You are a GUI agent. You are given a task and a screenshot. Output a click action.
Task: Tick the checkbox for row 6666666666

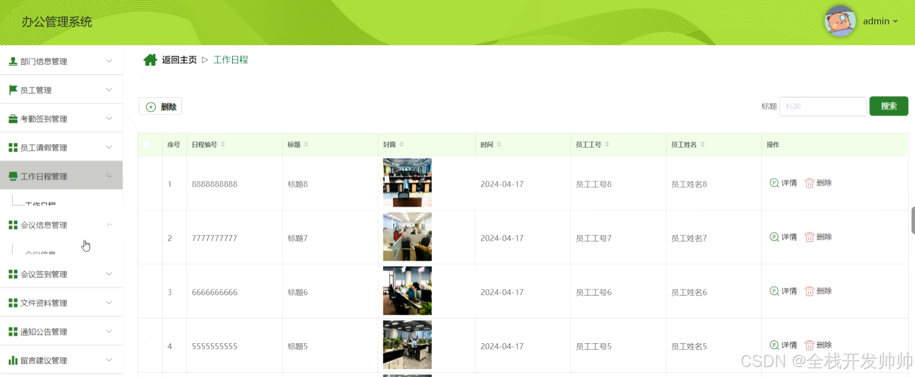coord(147,292)
